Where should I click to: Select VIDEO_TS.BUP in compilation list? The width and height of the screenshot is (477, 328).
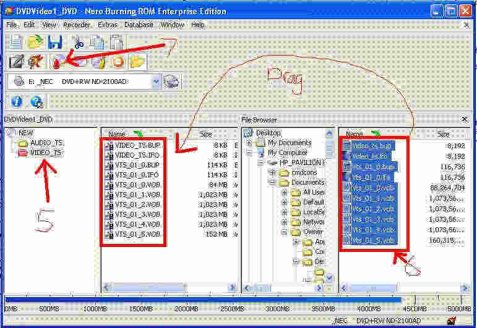pos(137,146)
